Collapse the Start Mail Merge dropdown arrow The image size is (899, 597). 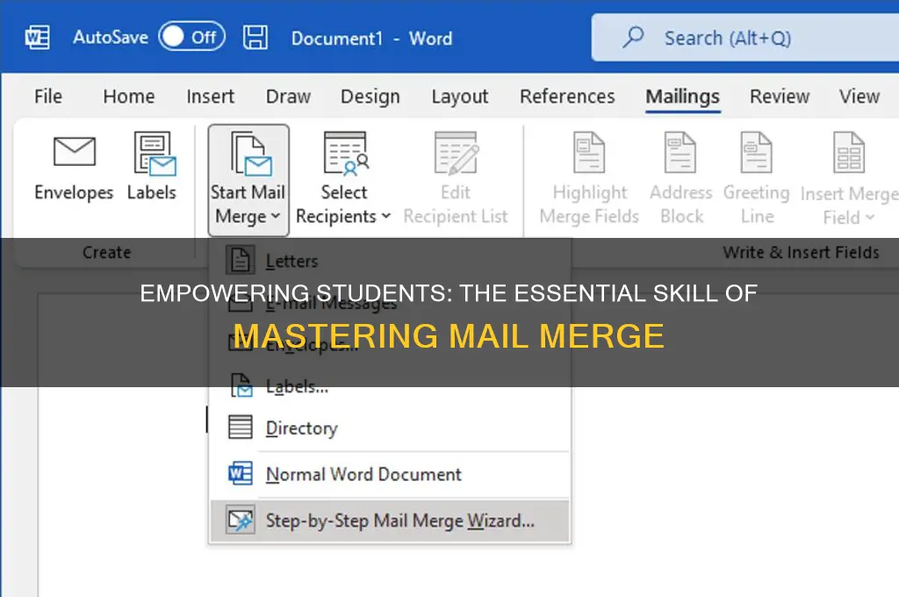(x=276, y=216)
